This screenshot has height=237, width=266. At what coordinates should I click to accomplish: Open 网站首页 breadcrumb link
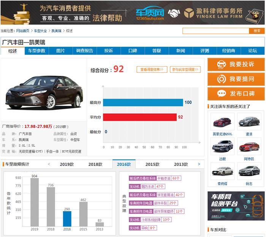pyautogui.click(x=23, y=31)
